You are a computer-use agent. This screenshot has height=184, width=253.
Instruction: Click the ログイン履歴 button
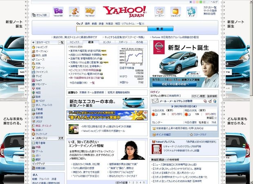click(x=198, y=96)
